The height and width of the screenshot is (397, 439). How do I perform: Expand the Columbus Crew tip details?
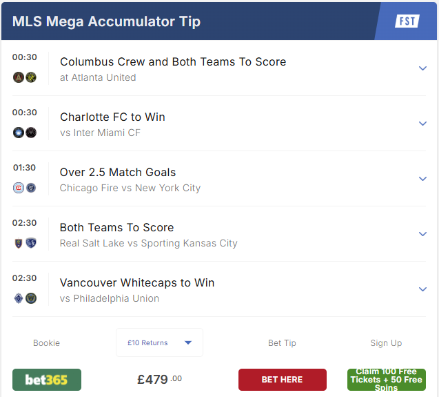422,68
